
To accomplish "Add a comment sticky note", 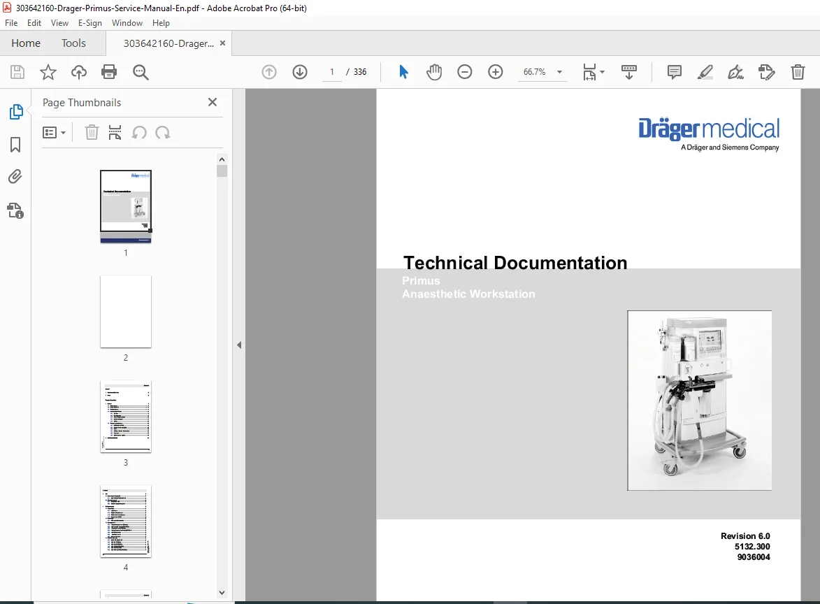I will pos(675,71).
